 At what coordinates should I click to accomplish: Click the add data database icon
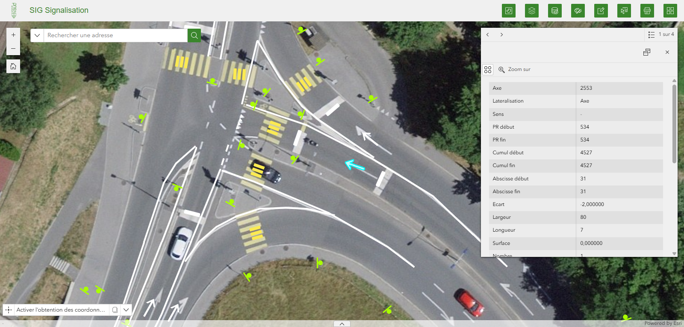[x=554, y=11]
